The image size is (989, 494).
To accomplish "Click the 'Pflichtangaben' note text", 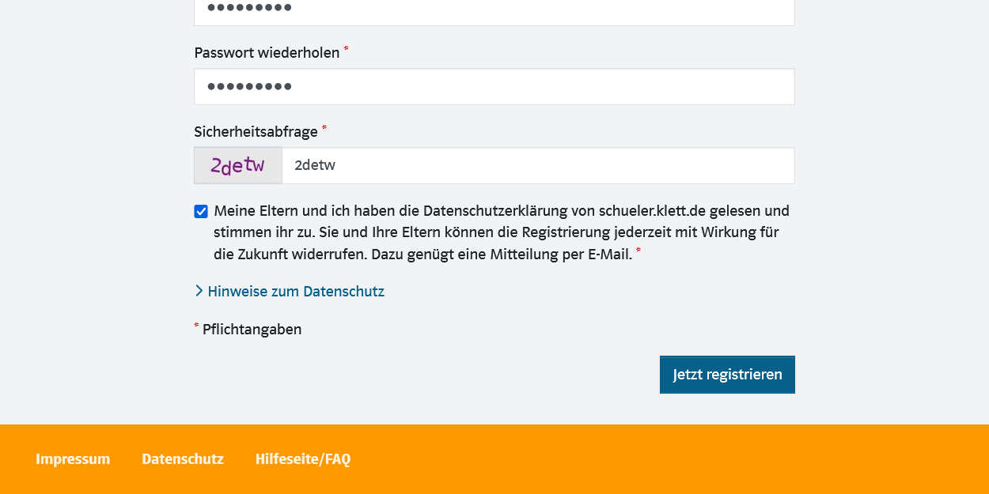I will 252,330.
